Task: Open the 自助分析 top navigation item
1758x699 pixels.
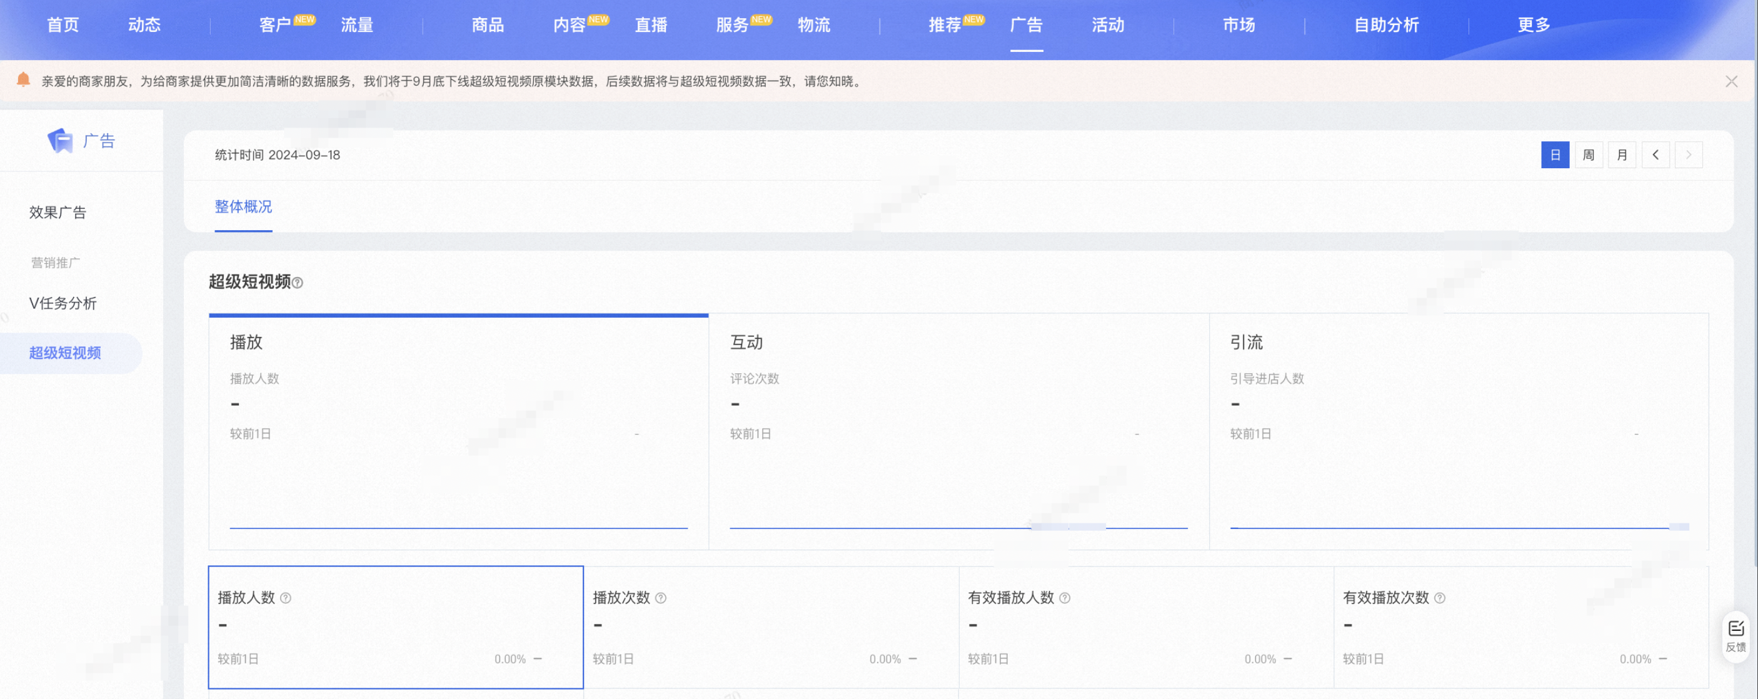Action: [1386, 25]
